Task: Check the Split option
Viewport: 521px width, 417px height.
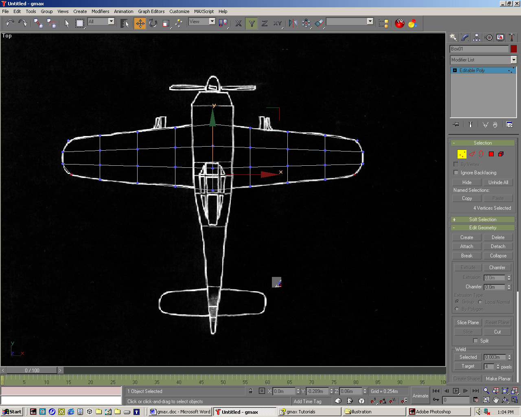Action: [475, 341]
